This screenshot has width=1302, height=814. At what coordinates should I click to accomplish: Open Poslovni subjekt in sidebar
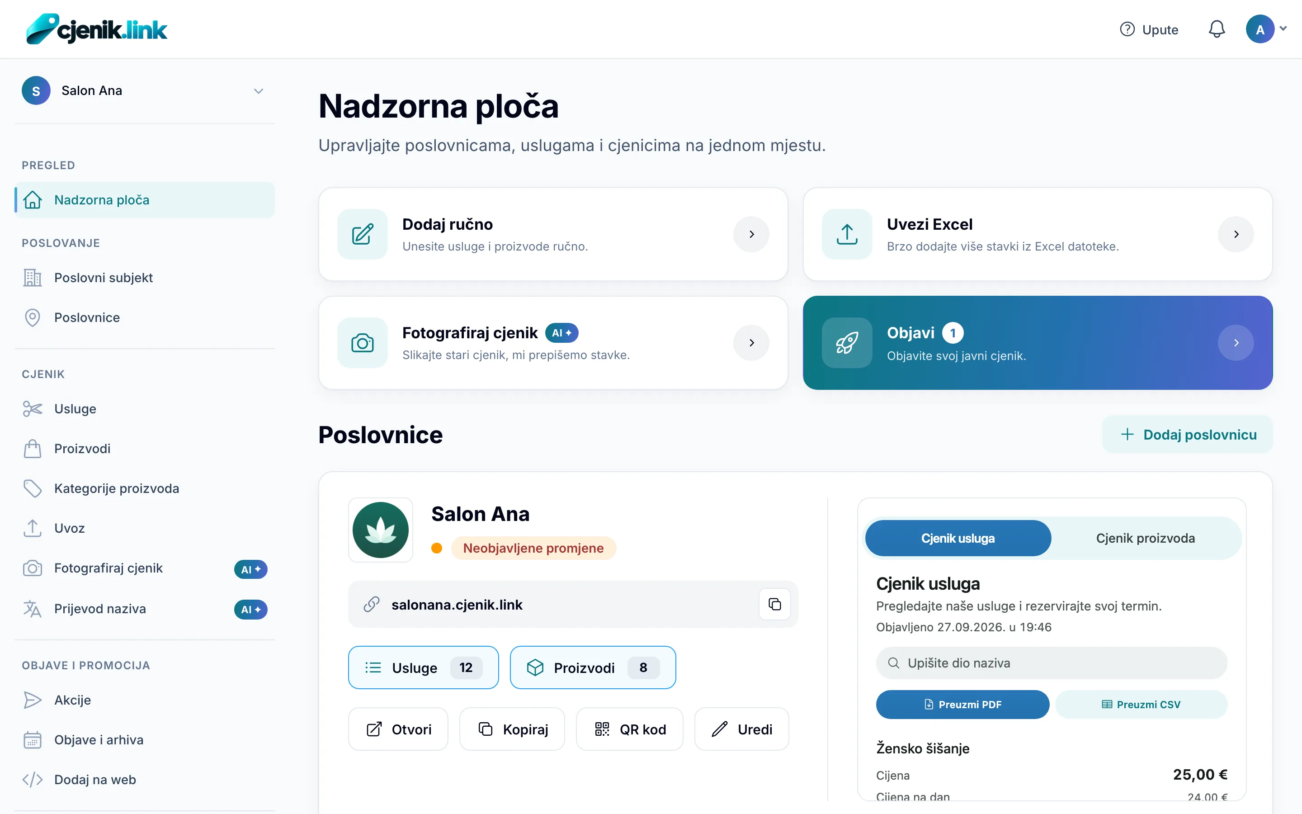tap(144, 278)
